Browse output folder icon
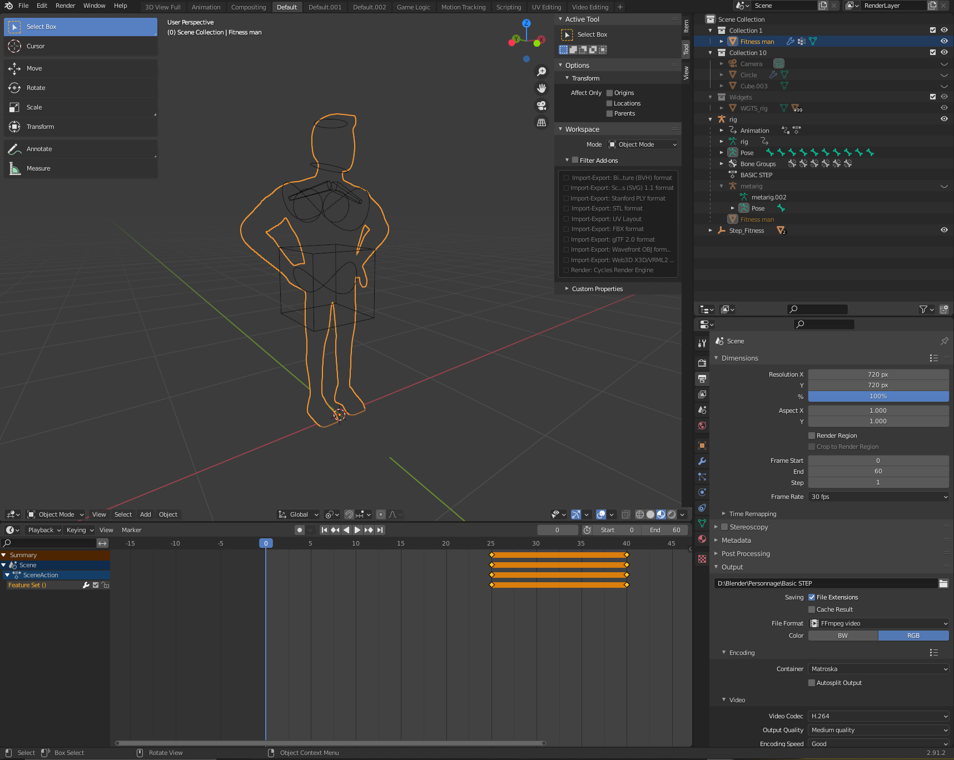The image size is (954, 760). point(943,583)
